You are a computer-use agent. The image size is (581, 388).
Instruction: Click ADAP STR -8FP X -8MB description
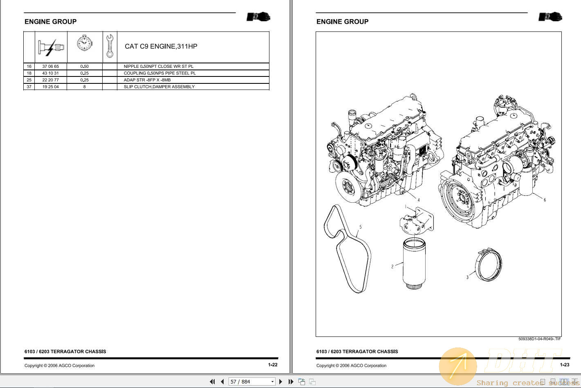click(x=147, y=80)
